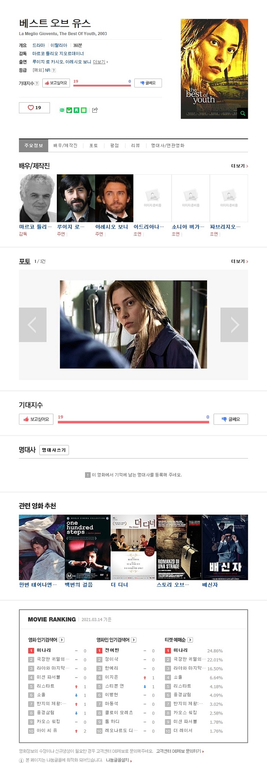This screenshot has height=763, width=267.
Task: Click the magnifier icon on the poster
Action: (243, 113)
